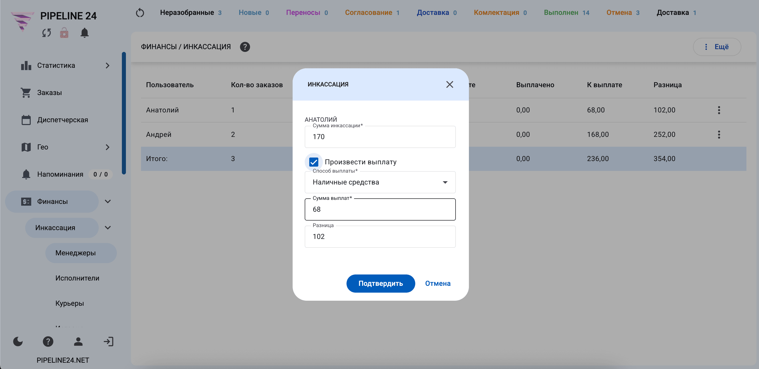Switch to Выполнен status tab
Viewport: 759px width, 369px height.
pyautogui.click(x=566, y=13)
